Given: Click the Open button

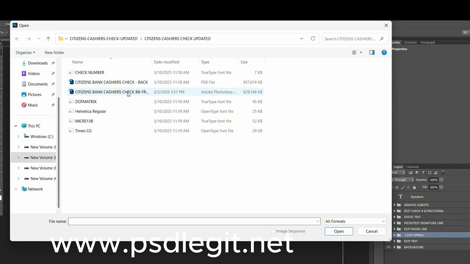Looking at the screenshot, I should pos(339,231).
